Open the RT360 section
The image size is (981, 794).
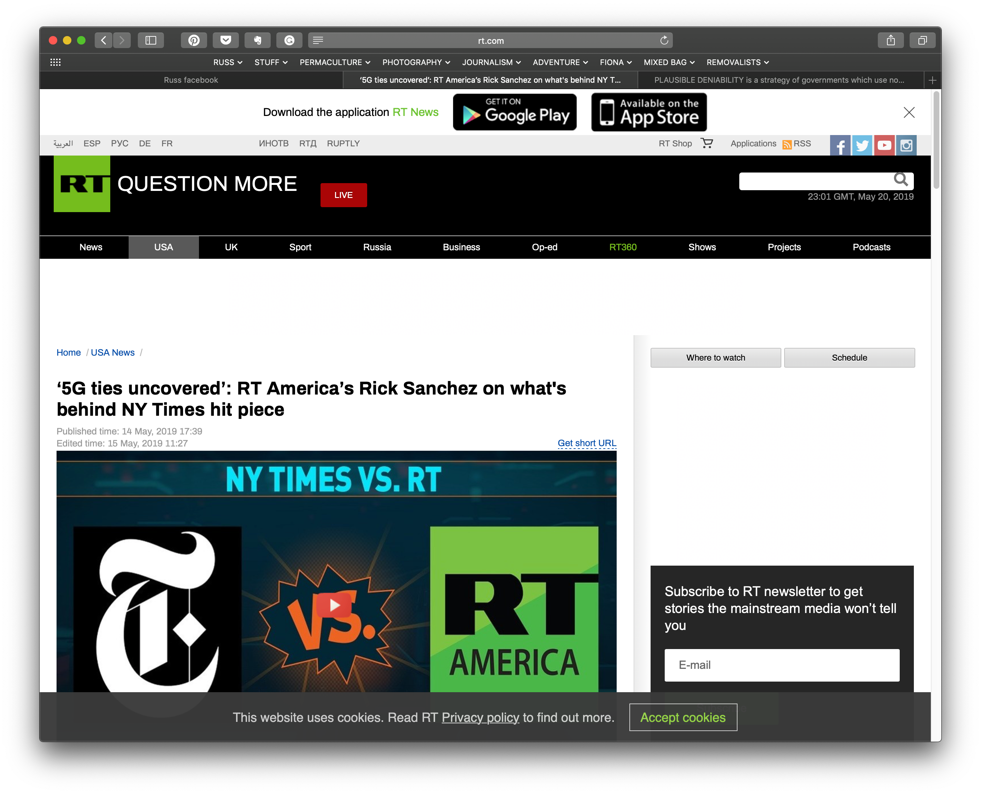[623, 247]
